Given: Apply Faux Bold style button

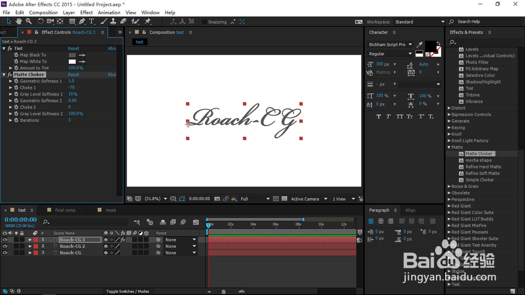Looking at the screenshot, I should 379,117.
